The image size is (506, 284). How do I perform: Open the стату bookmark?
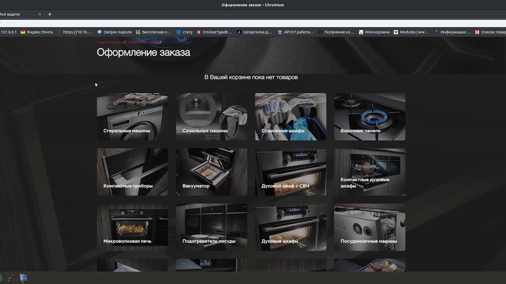tap(185, 32)
